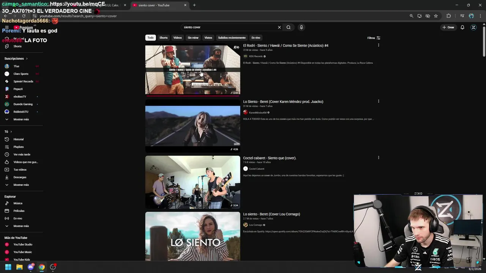The height and width of the screenshot is (273, 486).
Task: Select the Subidos recientemente chip
Action: pyautogui.click(x=232, y=38)
